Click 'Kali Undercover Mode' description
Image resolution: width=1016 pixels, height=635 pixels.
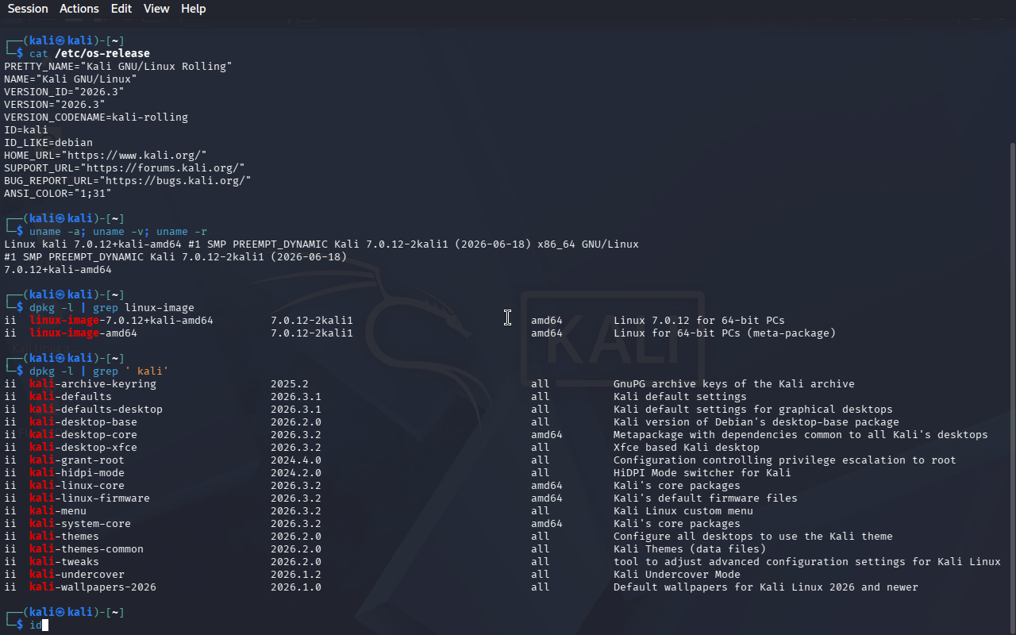pos(677,575)
